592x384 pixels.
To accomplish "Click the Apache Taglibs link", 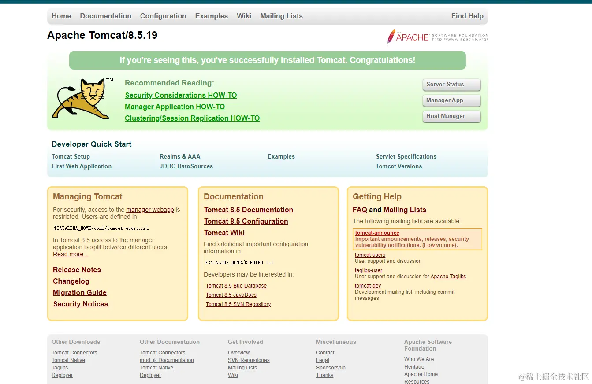I will [x=448, y=277].
